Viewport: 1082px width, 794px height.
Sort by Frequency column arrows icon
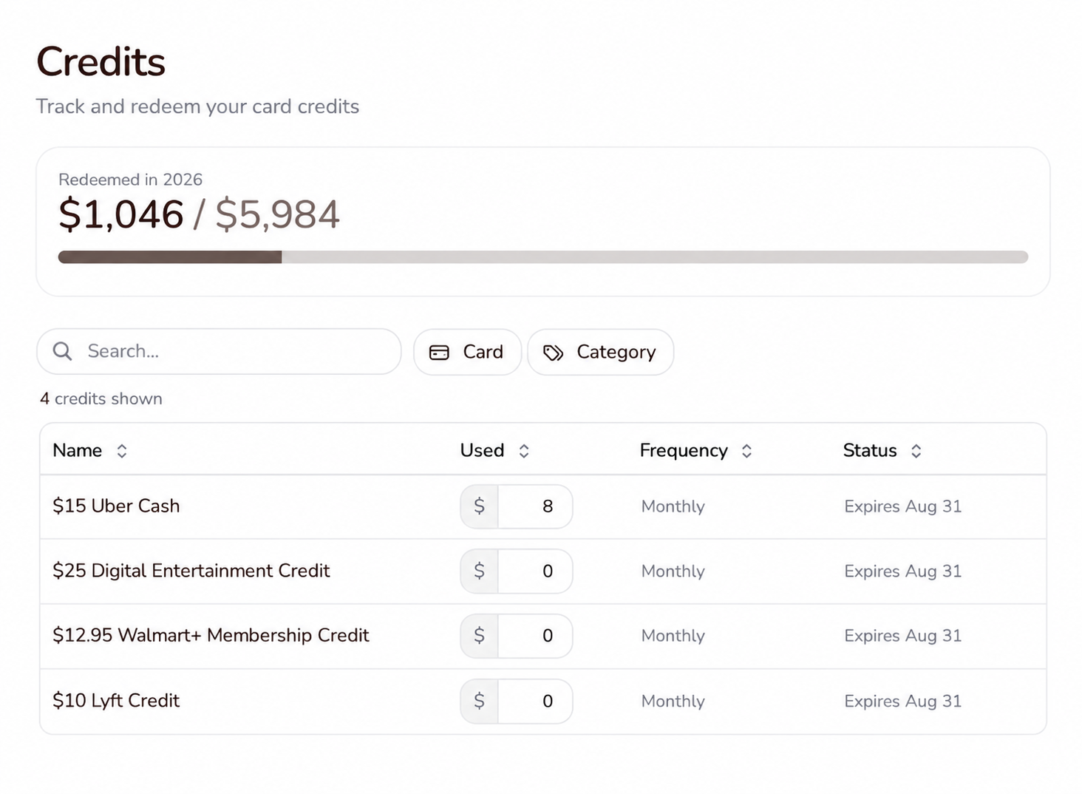(x=746, y=451)
